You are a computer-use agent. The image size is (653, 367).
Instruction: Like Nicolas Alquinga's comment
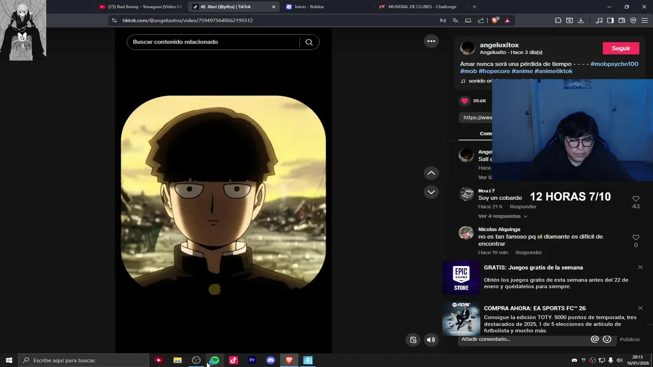[x=636, y=237]
